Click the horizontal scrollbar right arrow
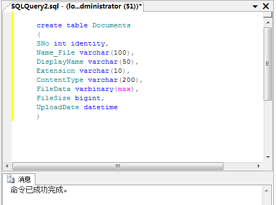The height and width of the screenshot is (205, 276). (259, 166)
